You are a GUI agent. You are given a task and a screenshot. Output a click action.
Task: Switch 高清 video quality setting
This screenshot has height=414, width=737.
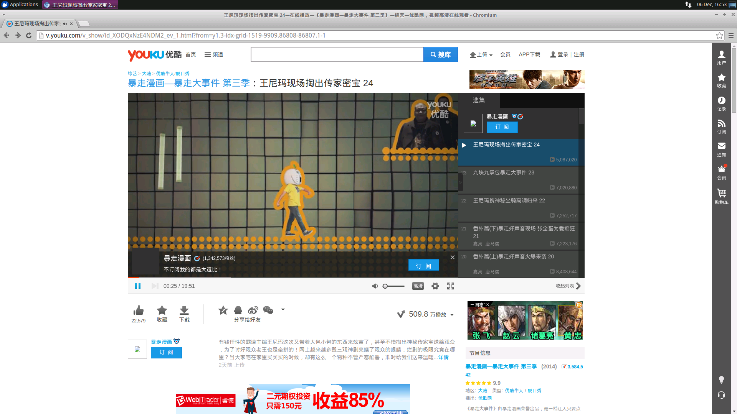418,286
